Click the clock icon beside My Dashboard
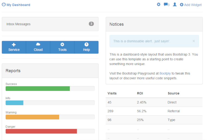207x140 pixels. (4, 5)
